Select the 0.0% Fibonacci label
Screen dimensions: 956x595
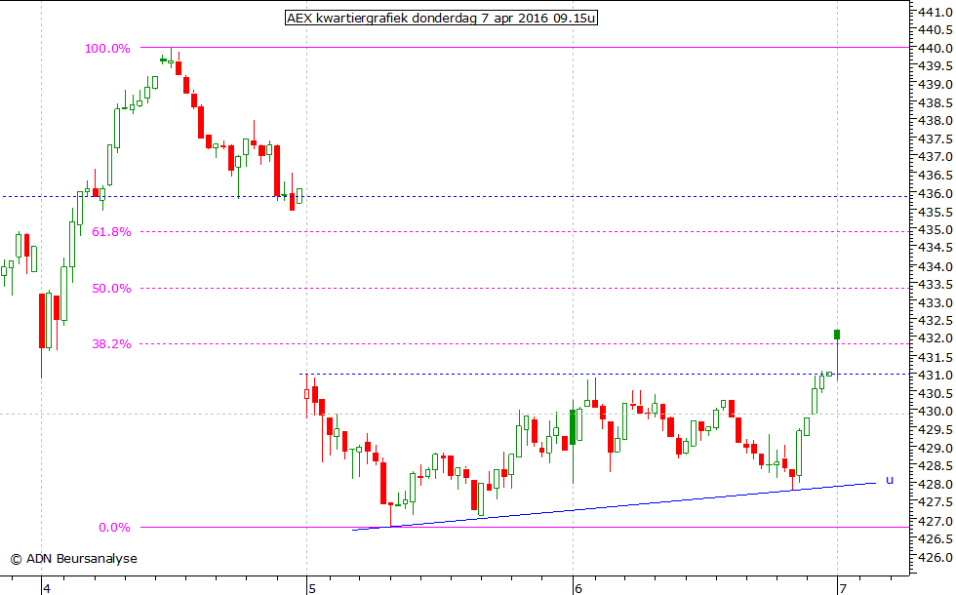[x=115, y=528]
